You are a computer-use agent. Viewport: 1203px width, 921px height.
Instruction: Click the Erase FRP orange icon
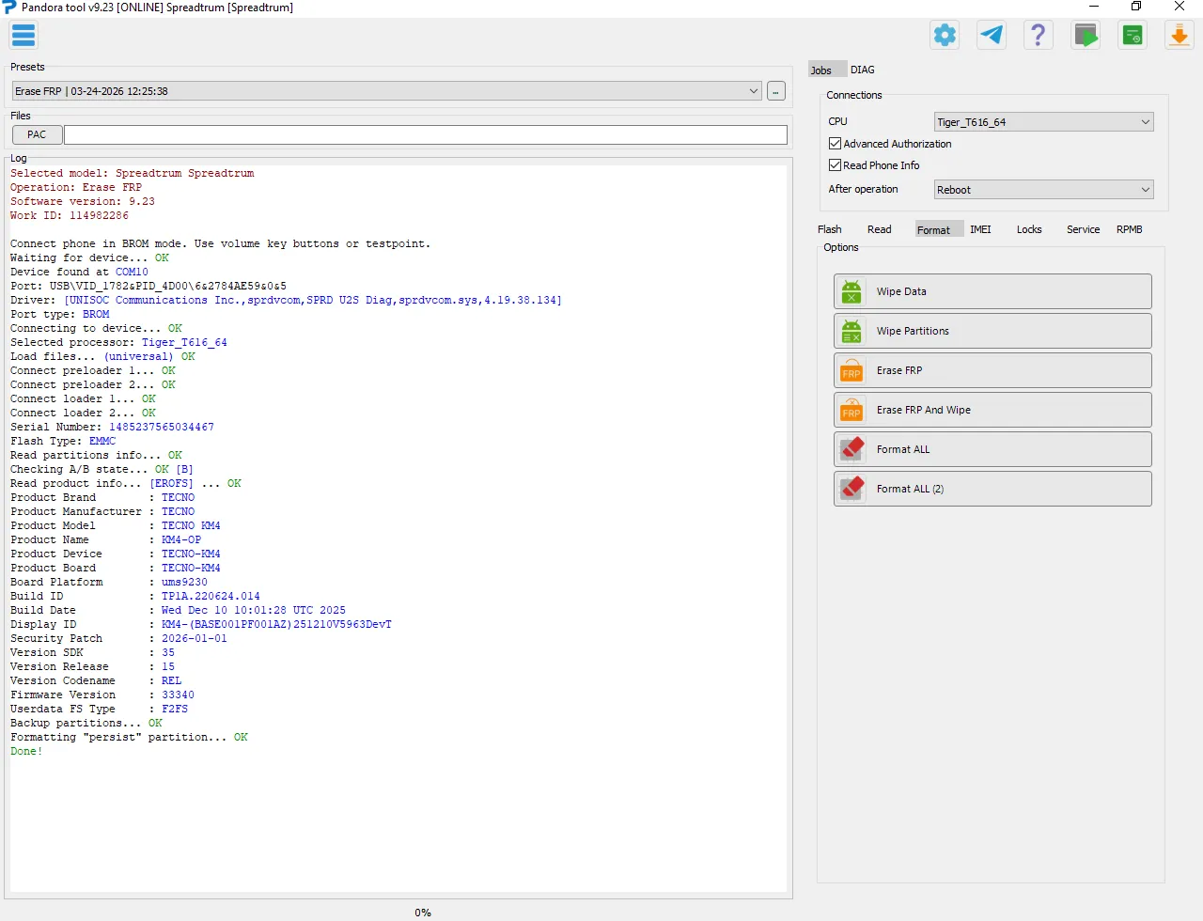point(851,371)
